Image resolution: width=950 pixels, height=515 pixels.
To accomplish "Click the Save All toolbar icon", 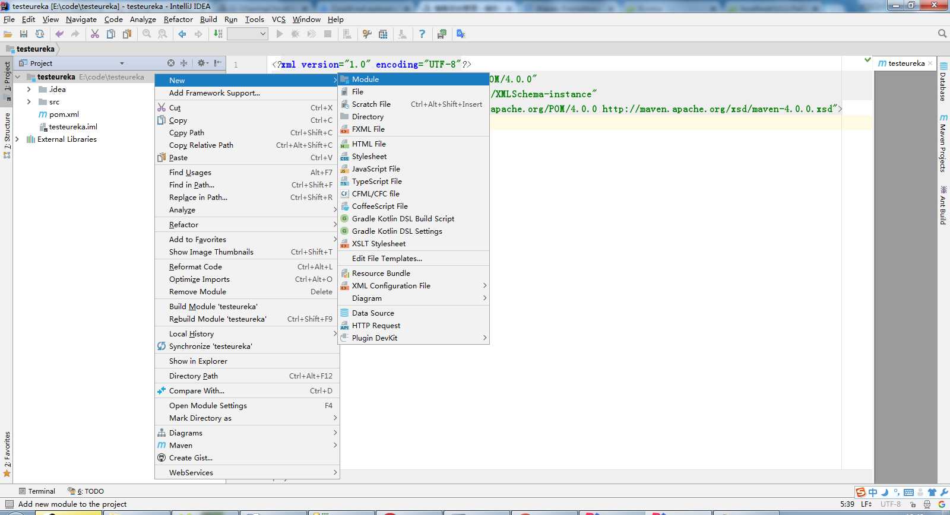I will pos(24,34).
